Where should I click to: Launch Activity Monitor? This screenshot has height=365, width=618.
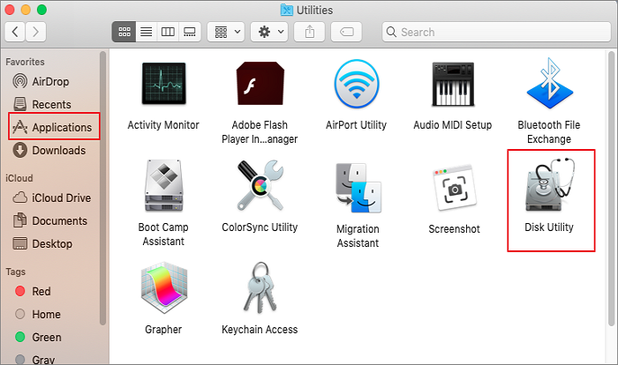[x=163, y=86]
